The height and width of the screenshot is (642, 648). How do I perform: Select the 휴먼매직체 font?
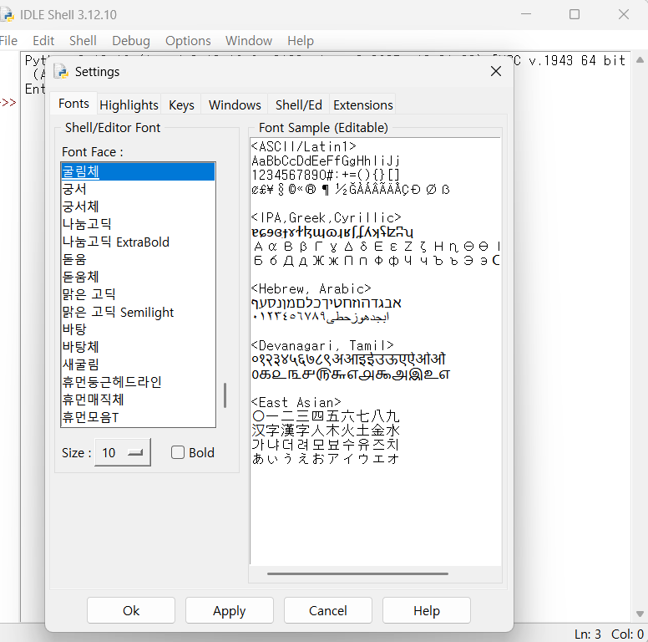pos(138,400)
